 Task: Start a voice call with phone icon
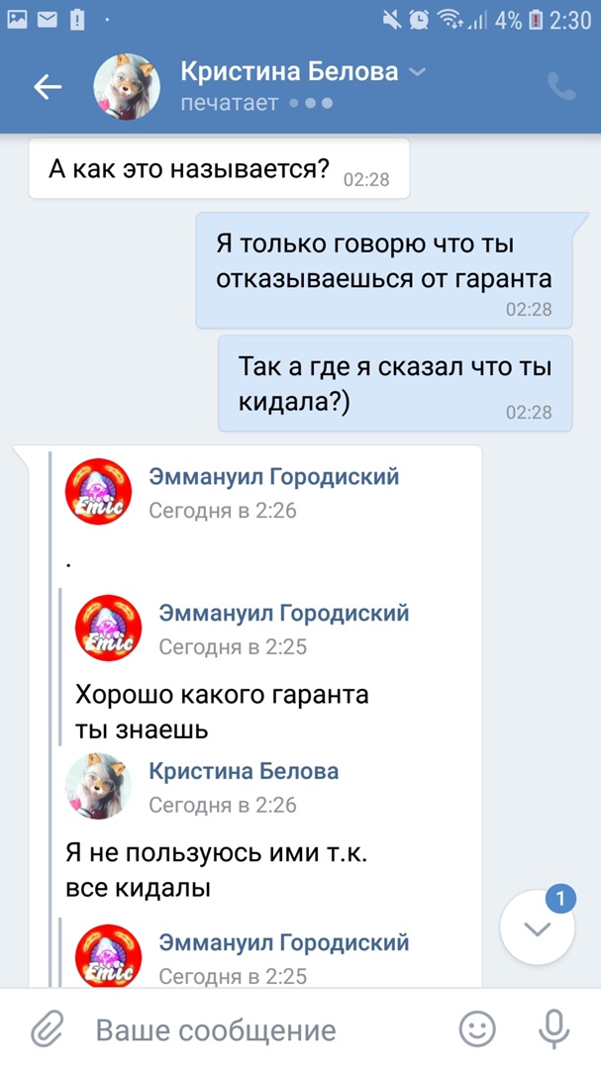click(x=561, y=86)
